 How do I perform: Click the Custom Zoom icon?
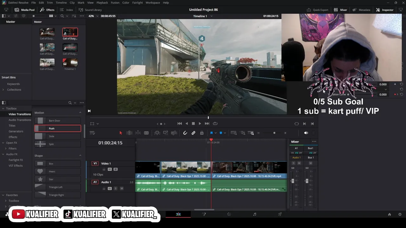coord(251,133)
